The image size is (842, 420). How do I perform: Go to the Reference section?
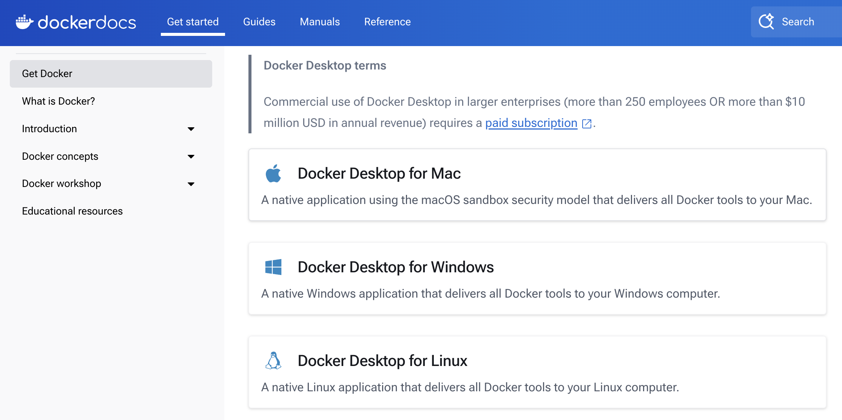tap(387, 22)
